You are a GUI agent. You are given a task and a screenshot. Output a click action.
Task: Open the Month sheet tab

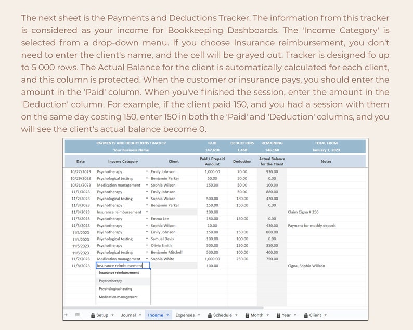pyautogui.click(x=257, y=315)
